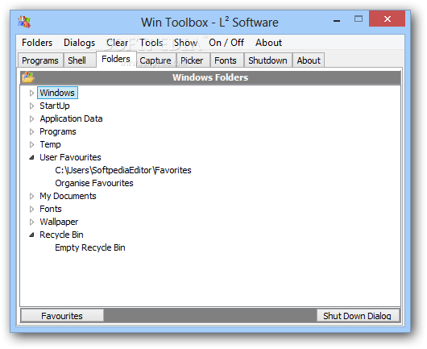Open the Clear menu

[x=117, y=43]
